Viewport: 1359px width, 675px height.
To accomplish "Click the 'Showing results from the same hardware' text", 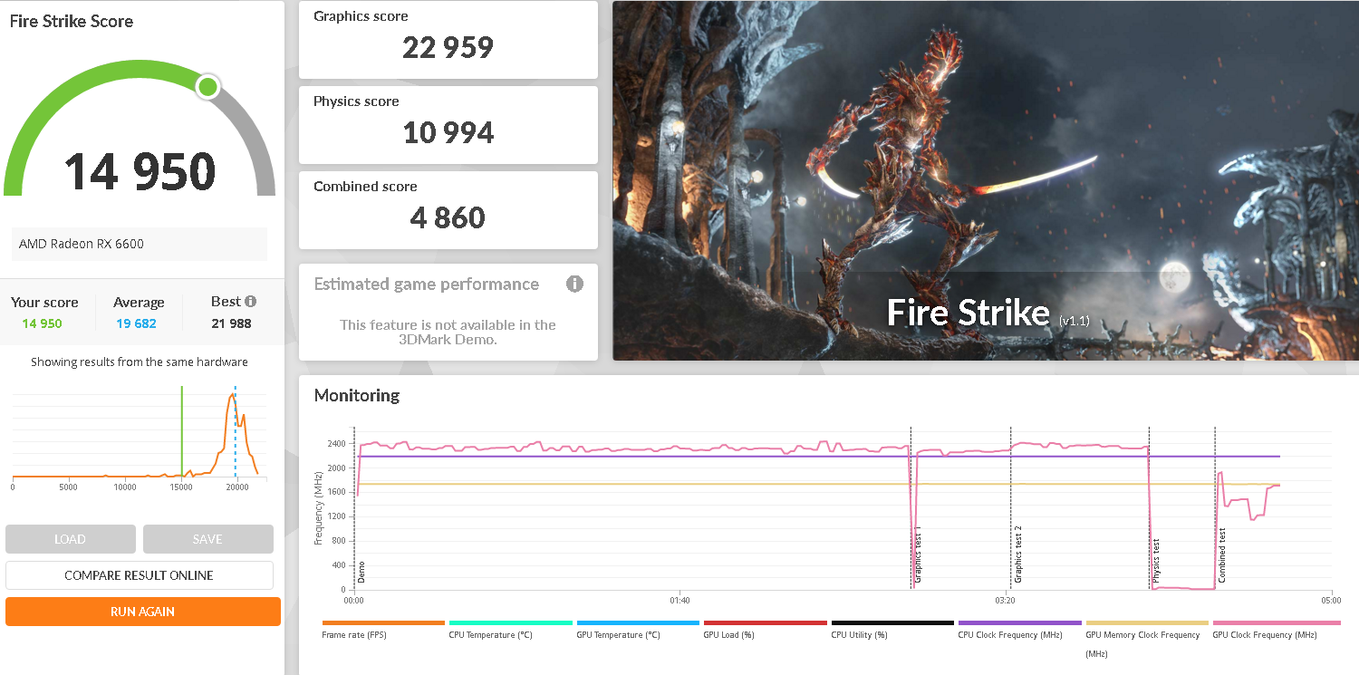I will tap(140, 362).
